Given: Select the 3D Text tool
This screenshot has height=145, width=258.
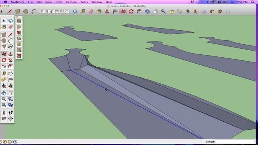Looking at the screenshot, I should [10, 86].
